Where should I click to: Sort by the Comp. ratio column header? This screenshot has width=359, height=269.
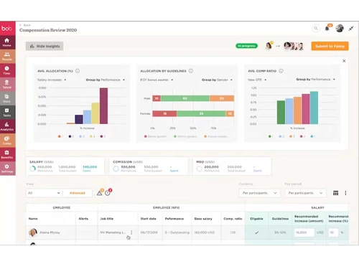(x=233, y=219)
